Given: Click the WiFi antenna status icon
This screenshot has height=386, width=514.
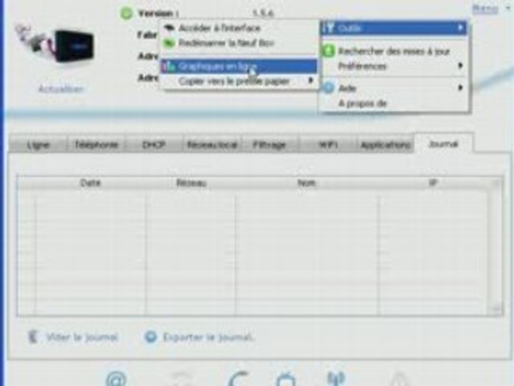Looking at the screenshot, I should pos(336,378).
